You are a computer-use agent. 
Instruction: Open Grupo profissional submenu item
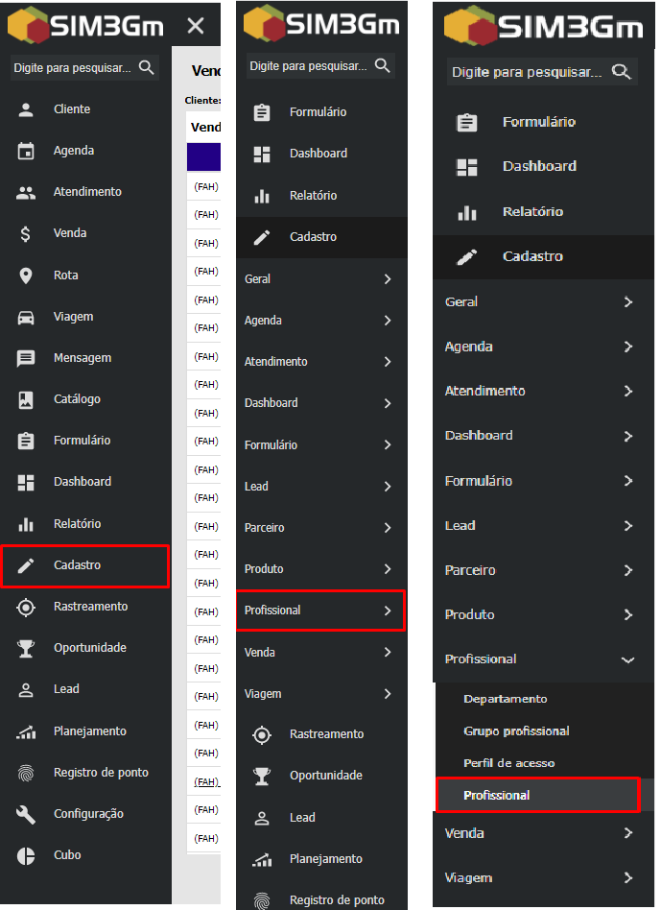516,731
